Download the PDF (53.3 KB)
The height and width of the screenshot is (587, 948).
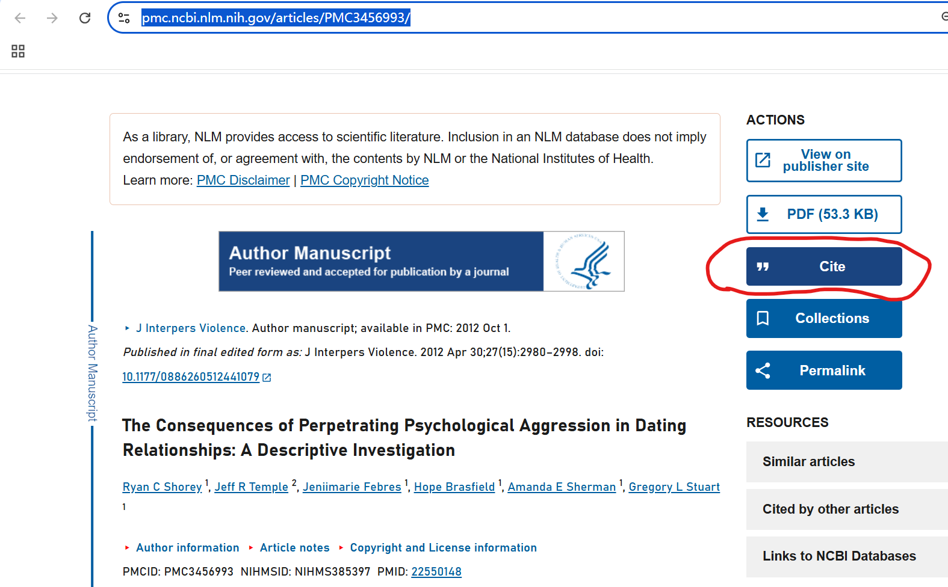tap(823, 214)
